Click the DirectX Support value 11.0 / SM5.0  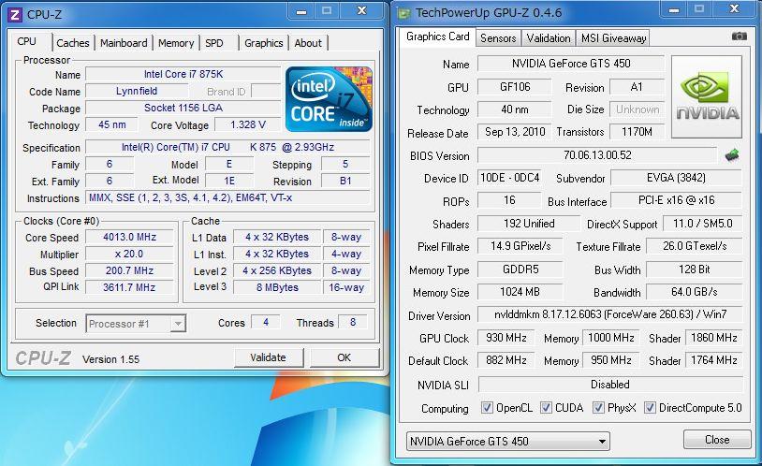702,224
